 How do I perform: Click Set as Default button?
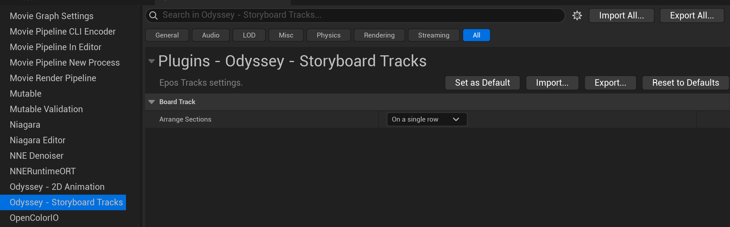tap(483, 83)
